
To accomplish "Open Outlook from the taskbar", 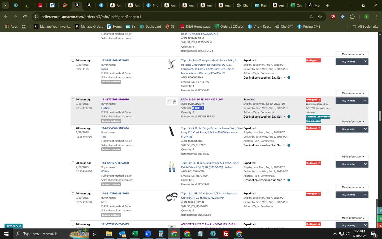I will pos(122,234).
